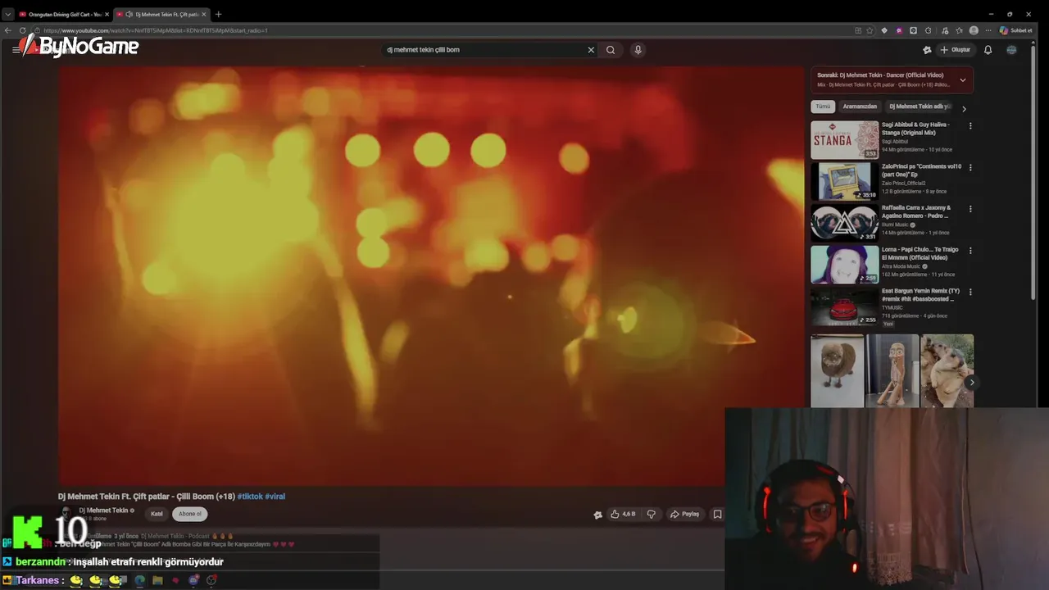Clear the YouTube search box text
Screen dimensions: 1049x590
591,50
